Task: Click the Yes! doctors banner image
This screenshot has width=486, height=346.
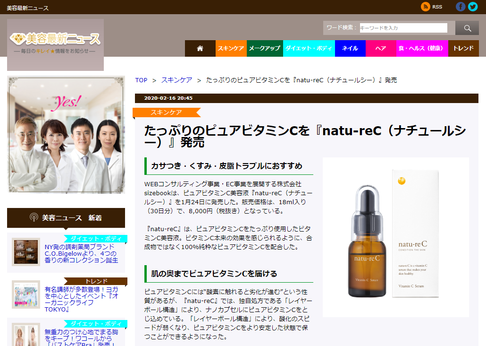Action: point(66,135)
